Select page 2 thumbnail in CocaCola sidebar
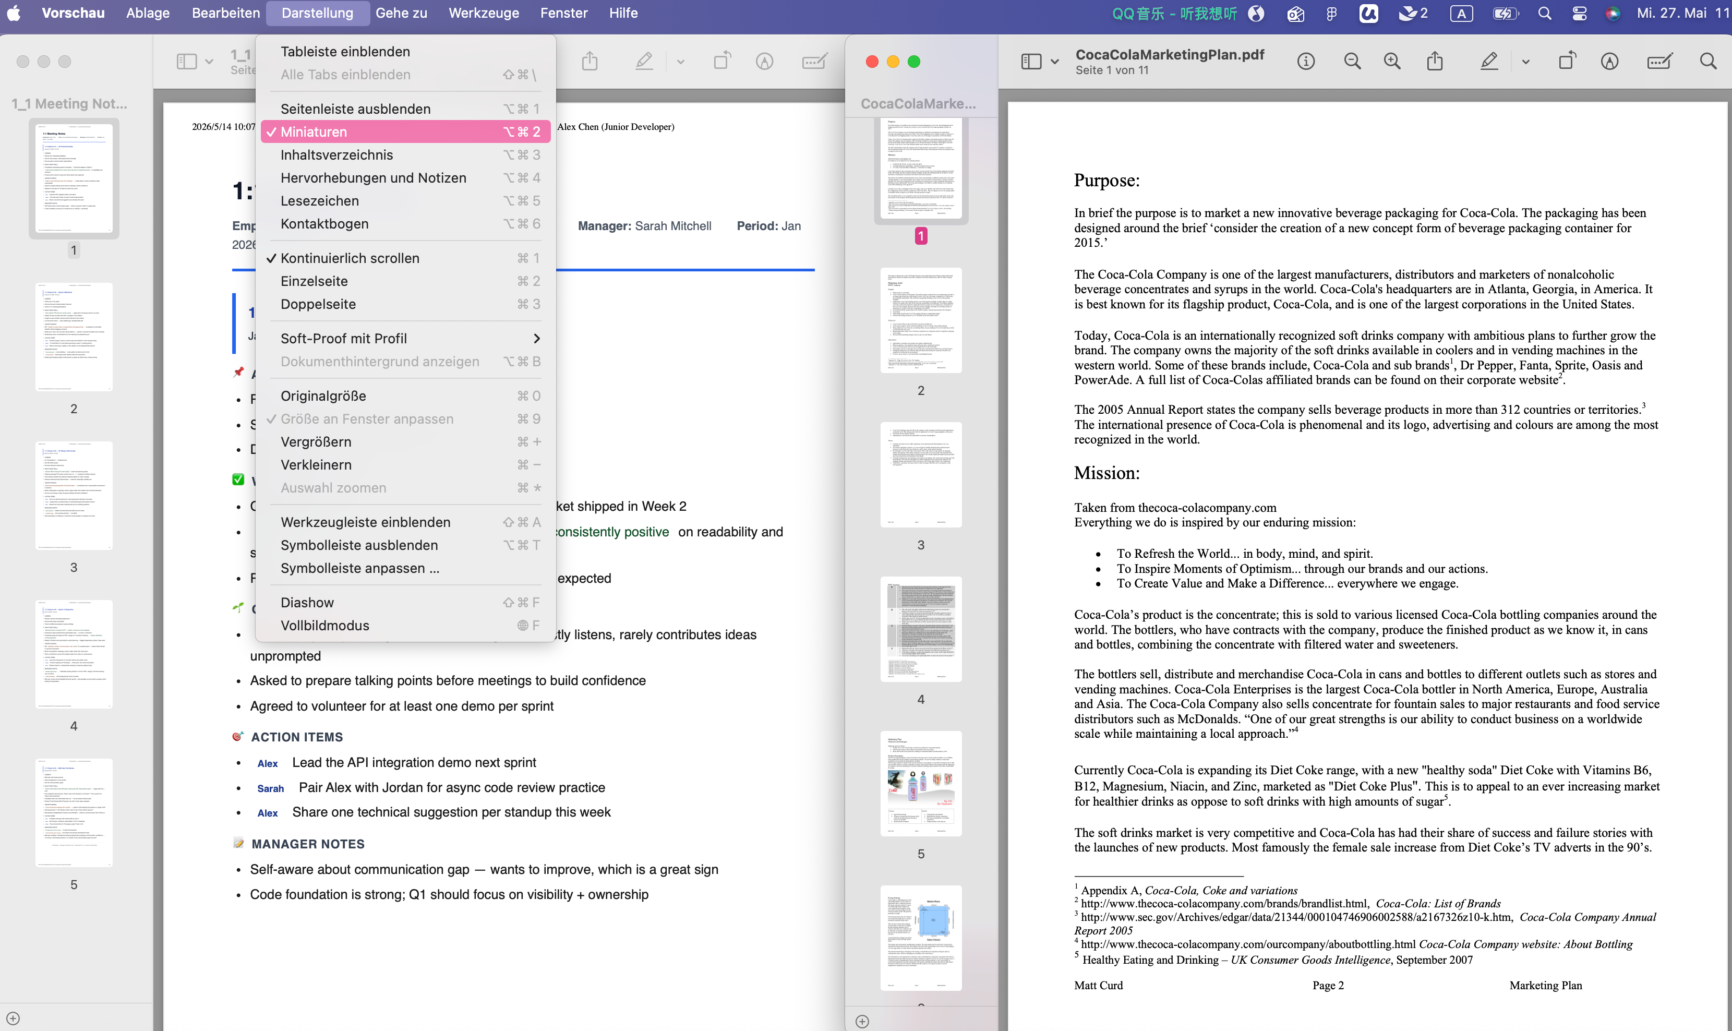The height and width of the screenshot is (1031, 1732). coord(921,320)
